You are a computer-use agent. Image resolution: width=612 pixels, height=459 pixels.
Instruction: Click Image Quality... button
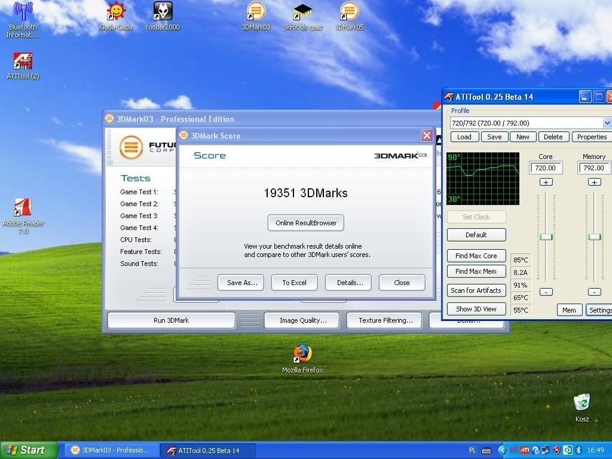pyautogui.click(x=303, y=320)
